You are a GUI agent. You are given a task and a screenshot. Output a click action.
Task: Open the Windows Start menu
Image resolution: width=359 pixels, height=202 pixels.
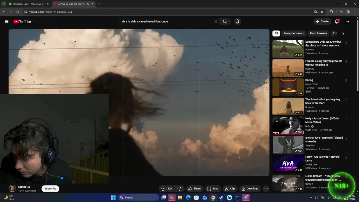tap(113, 198)
